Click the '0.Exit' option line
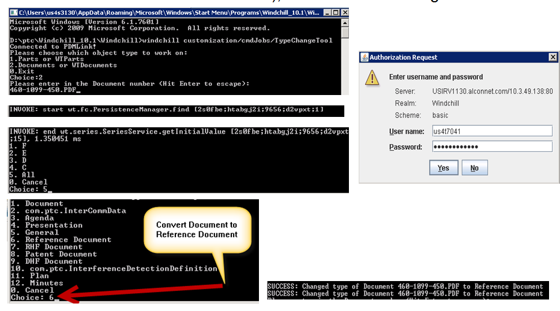The image size is (560, 311). (22, 71)
